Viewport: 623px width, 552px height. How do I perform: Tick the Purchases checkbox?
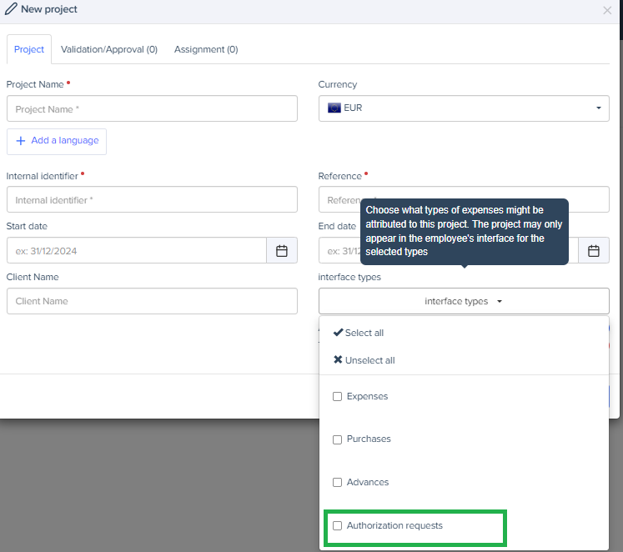[x=338, y=439]
